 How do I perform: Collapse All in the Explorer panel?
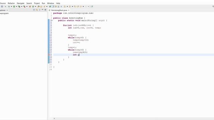tap(34, 10)
